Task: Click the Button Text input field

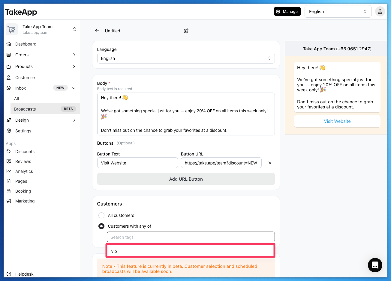Action: (x=137, y=163)
